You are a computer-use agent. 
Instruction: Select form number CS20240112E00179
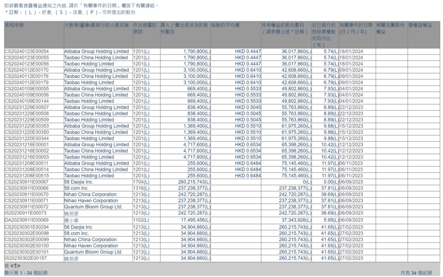tap(27, 82)
